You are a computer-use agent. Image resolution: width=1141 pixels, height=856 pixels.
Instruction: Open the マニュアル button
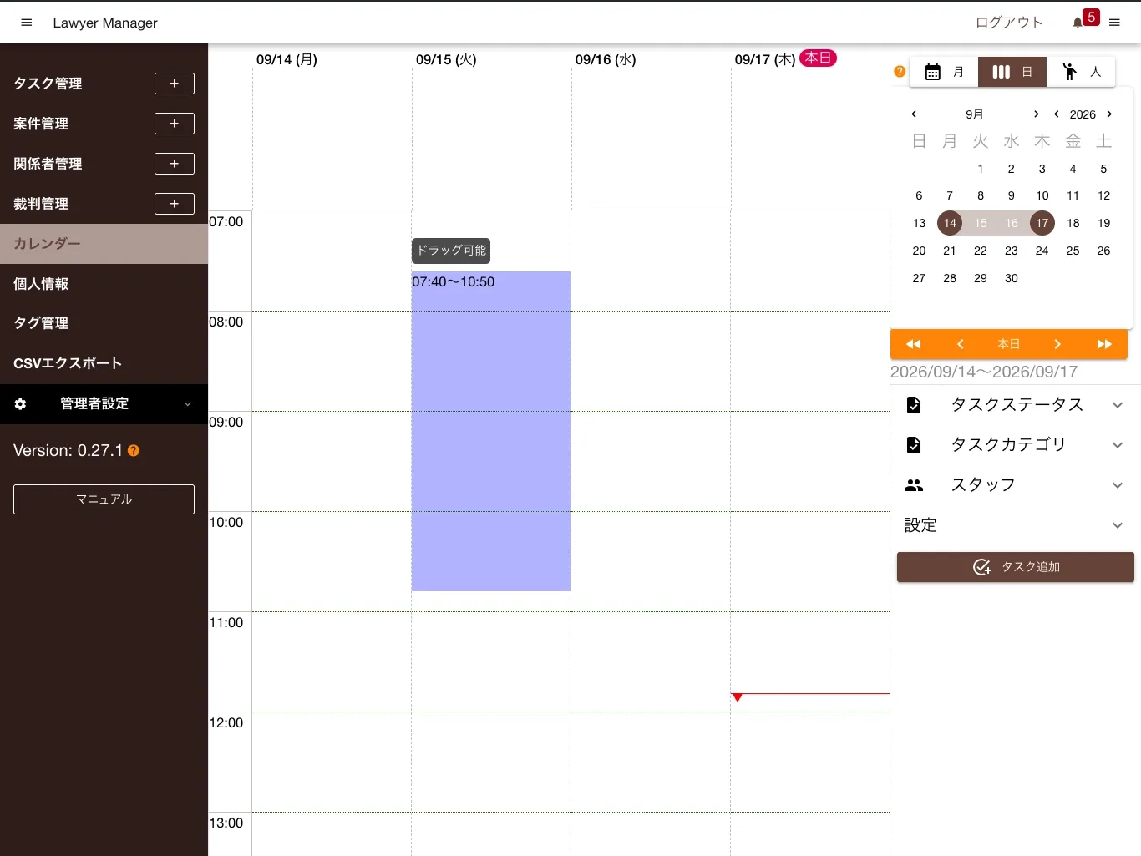(104, 499)
